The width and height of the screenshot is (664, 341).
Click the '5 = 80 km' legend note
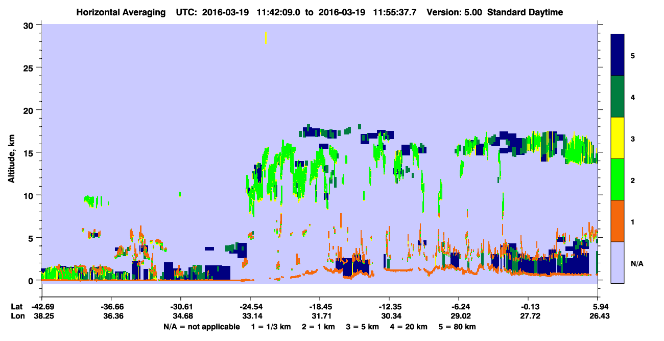(458, 327)
